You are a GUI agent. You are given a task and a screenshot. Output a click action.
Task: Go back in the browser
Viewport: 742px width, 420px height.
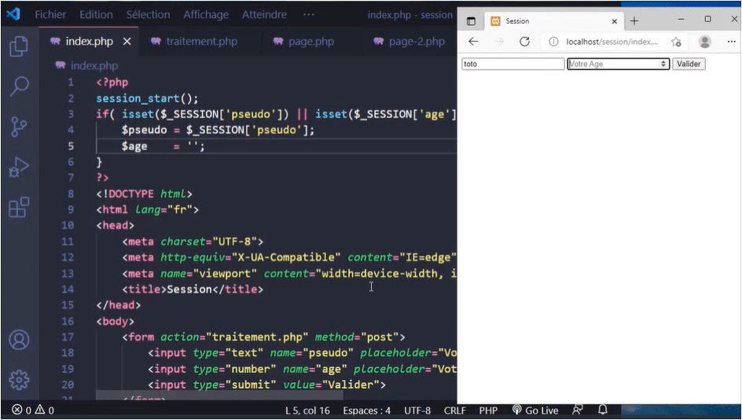pyautogui.click(x=473, y=42)
